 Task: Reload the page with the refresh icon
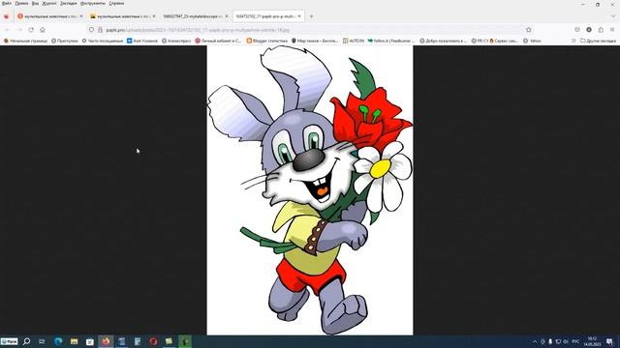[31, 30]
